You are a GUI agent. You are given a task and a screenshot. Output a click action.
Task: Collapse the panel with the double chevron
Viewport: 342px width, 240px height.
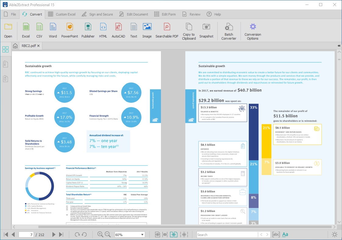click(338, 45)
